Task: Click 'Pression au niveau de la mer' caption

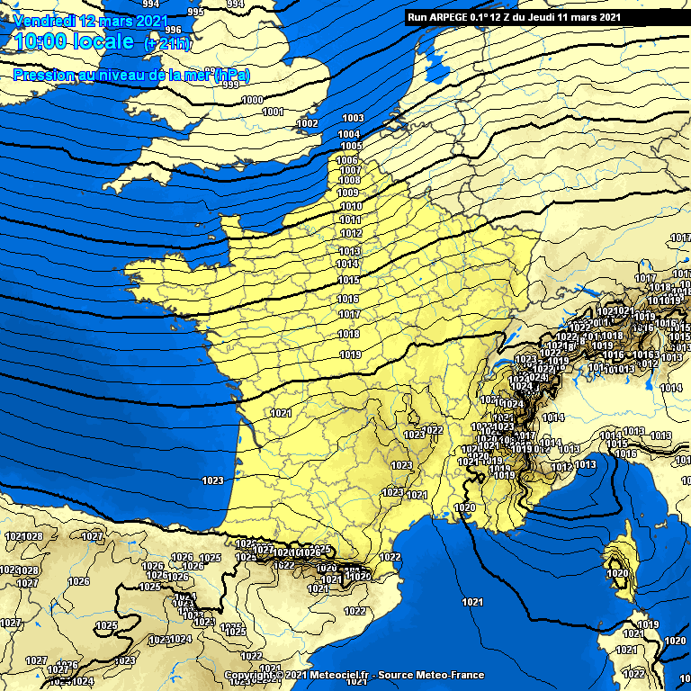Action: [131, 76]
